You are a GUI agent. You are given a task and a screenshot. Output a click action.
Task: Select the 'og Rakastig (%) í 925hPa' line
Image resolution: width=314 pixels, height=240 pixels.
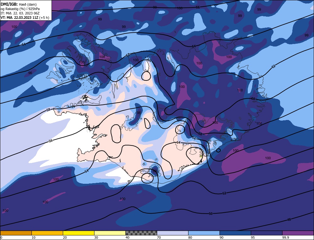20,8
